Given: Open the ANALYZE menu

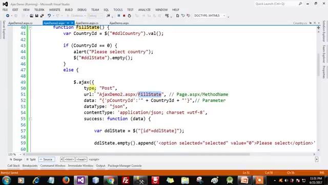Looking at the screenshot, I should [144, 10].
